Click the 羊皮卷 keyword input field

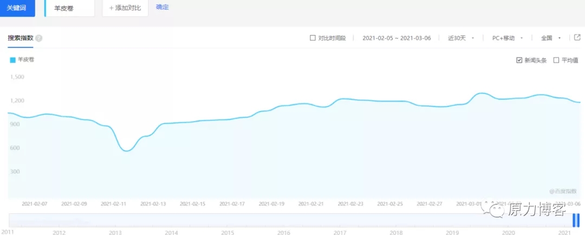click(70, 8)
